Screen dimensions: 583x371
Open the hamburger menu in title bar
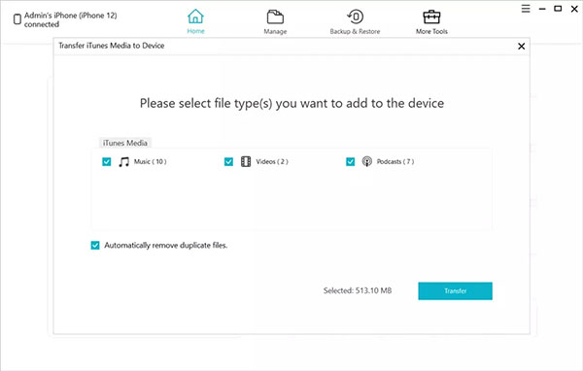point(526,9)
